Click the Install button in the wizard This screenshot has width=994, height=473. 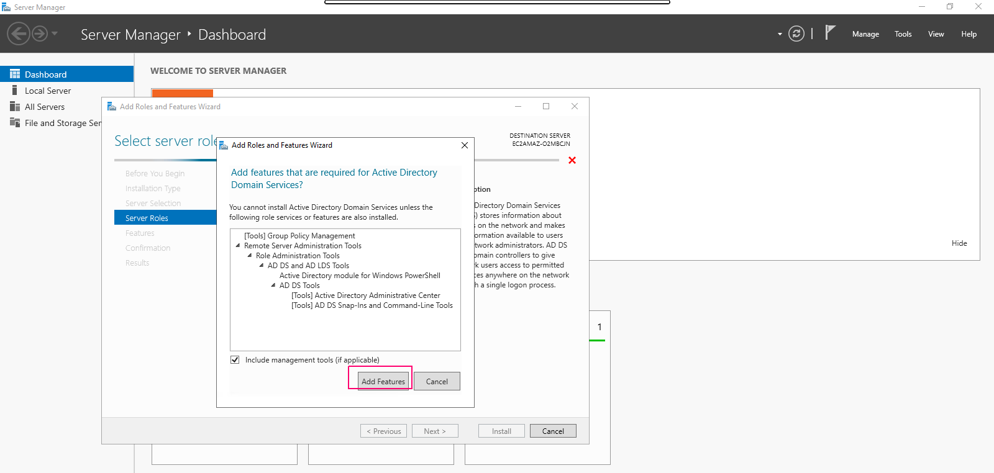click(x=501, y=431)
